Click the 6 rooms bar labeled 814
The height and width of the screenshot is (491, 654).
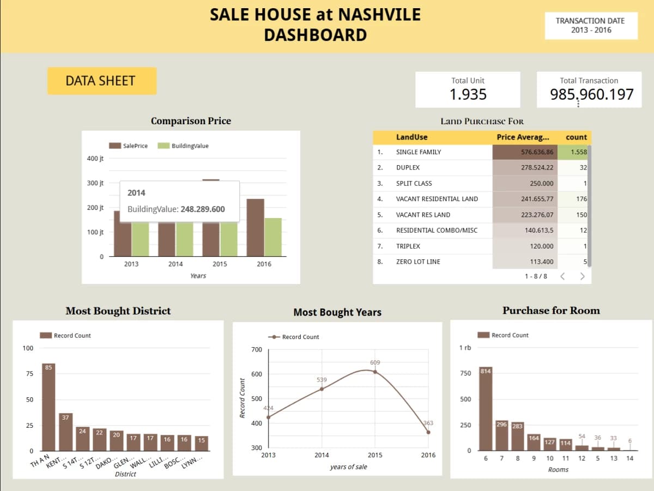click(x=486, y=409)
